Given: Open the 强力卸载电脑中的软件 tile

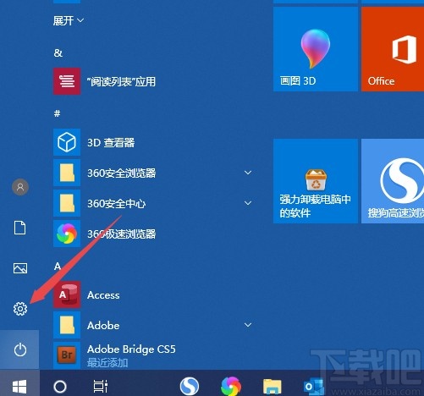Looking at the screenshot, I should click(316, 181).
